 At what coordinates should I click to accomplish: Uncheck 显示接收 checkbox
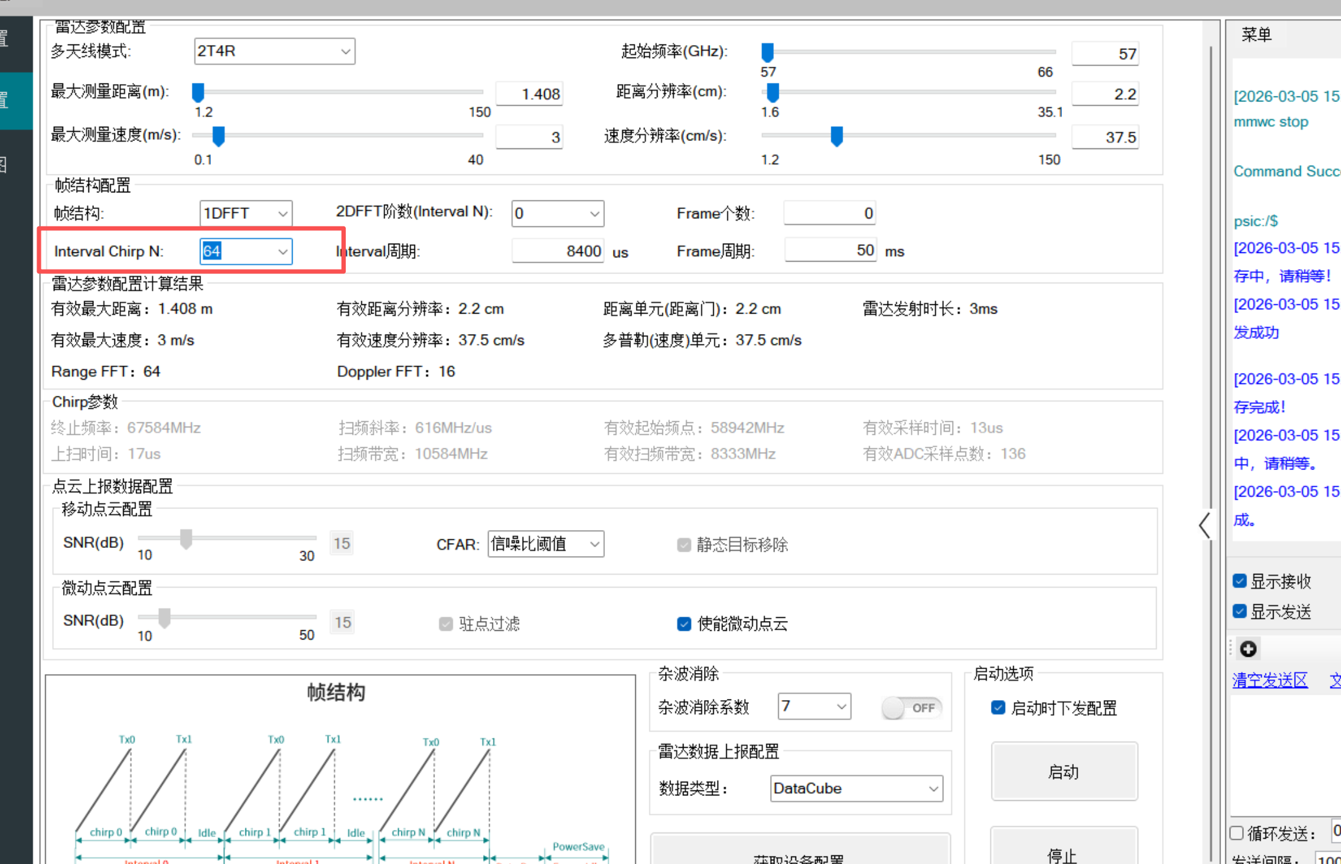(x=1240, y=581)
